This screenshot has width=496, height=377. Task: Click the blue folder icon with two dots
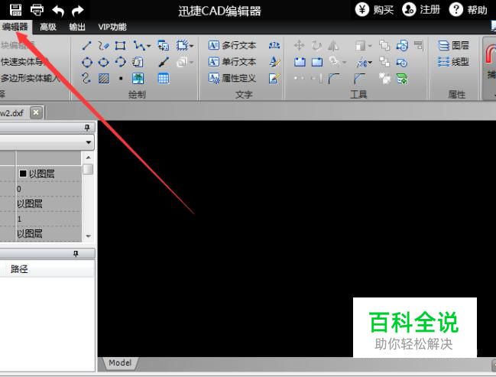click(300, 62)
